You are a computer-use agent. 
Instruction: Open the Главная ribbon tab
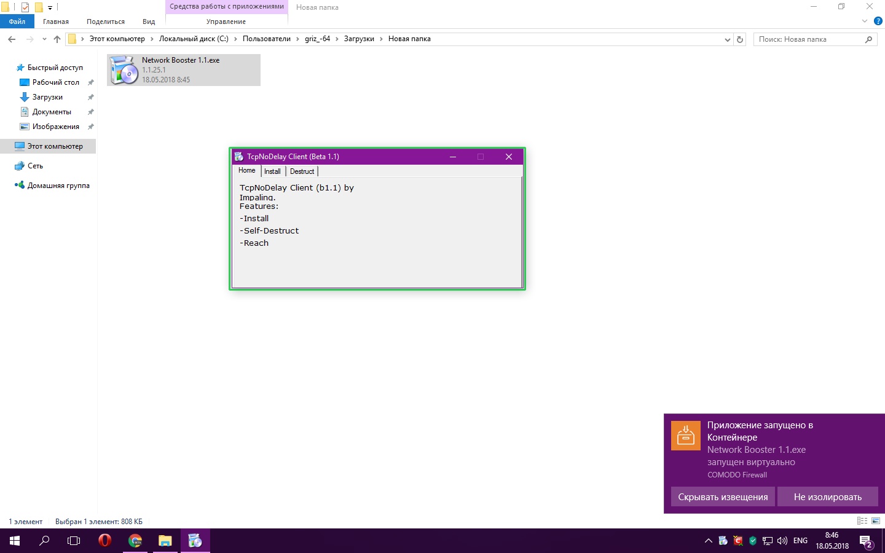(56, 22)
